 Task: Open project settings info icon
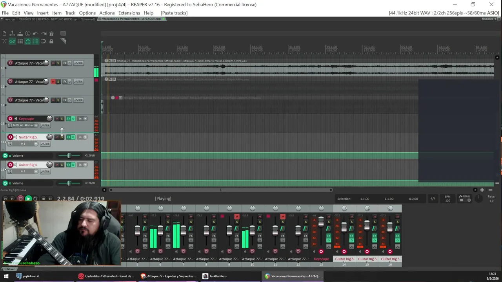pos(28,34)
